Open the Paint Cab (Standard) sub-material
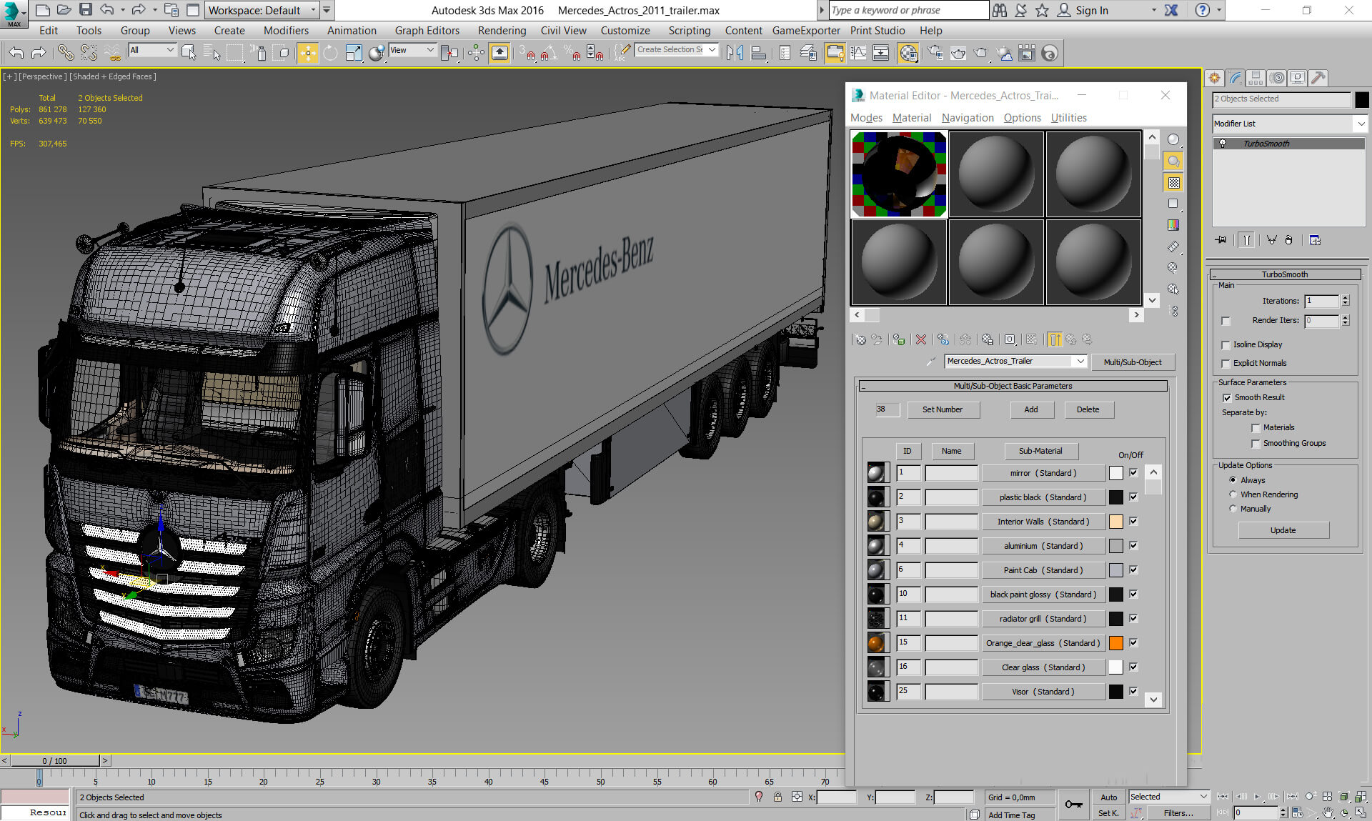The height and width of the screenshot is (821, 1372). (x=1043, y=570)
